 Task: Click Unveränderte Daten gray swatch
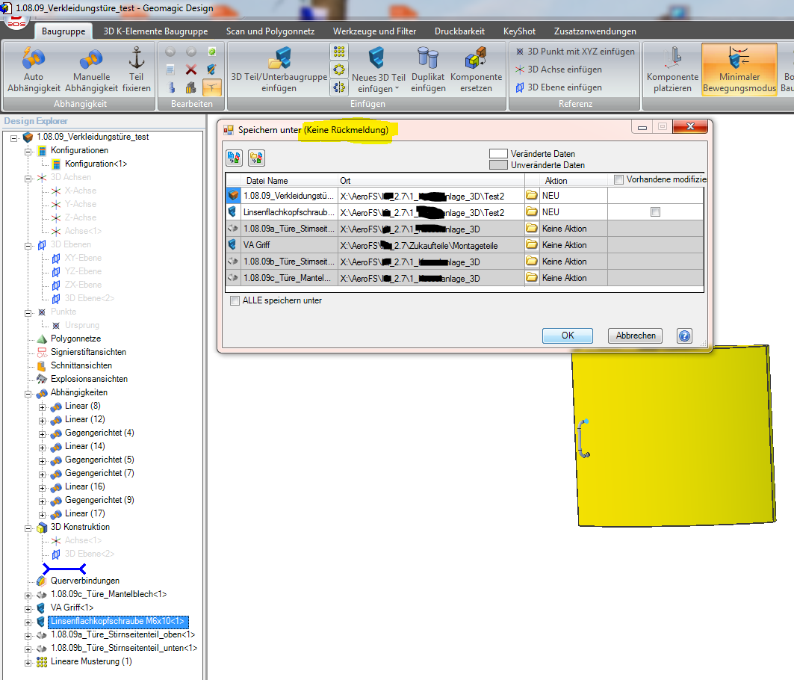point(498,164)
